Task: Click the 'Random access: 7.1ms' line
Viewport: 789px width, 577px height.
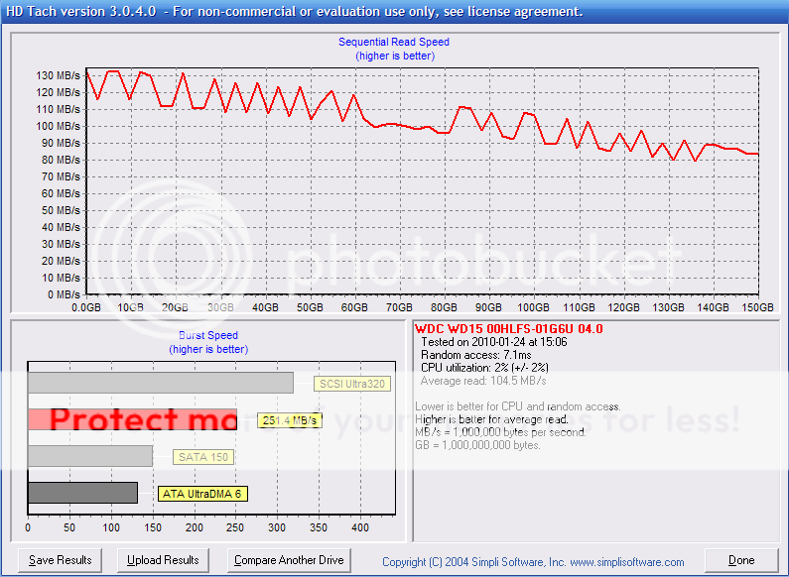Action: [x=476, y=355]
